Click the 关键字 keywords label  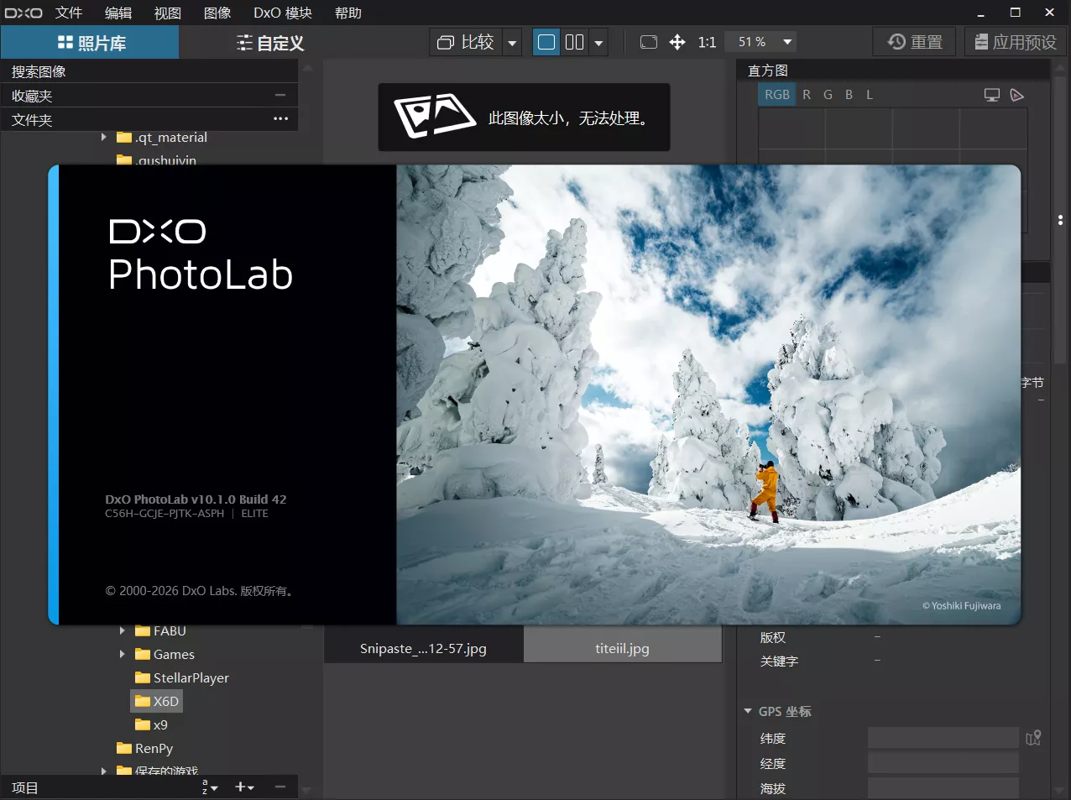779,661
